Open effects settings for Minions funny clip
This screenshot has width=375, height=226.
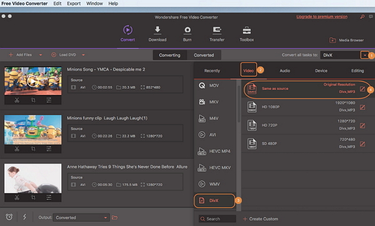tap(49, 149)
